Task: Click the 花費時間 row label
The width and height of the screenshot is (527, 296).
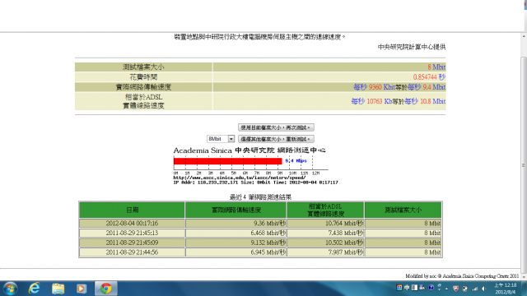Action: pyautogui.click(x=143, y=76)
